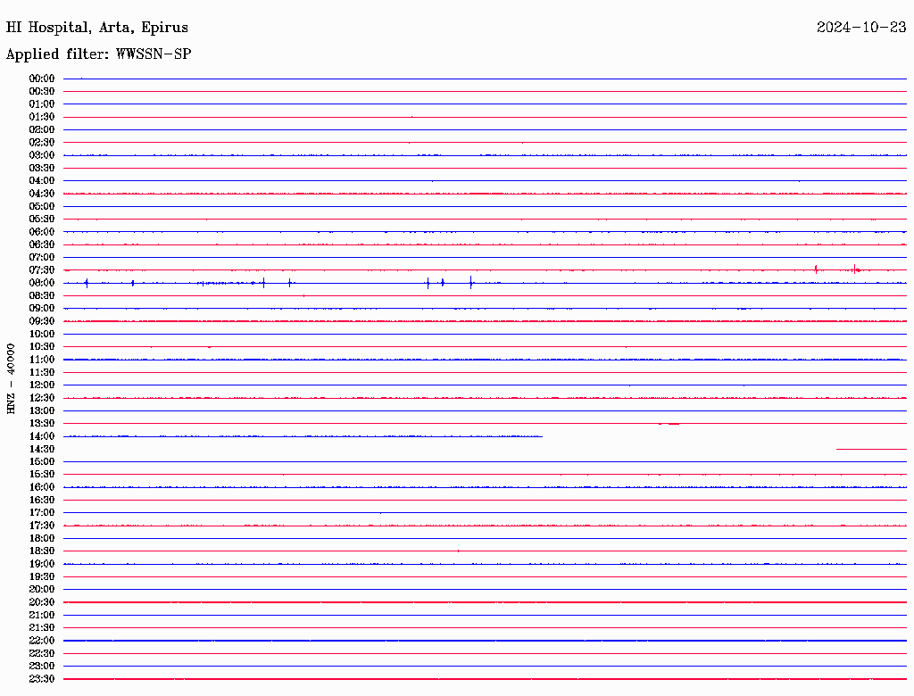Select the 23:00 time label
Image resolution: width=914 pixels, height=696 pixels.
coord(42,667)
